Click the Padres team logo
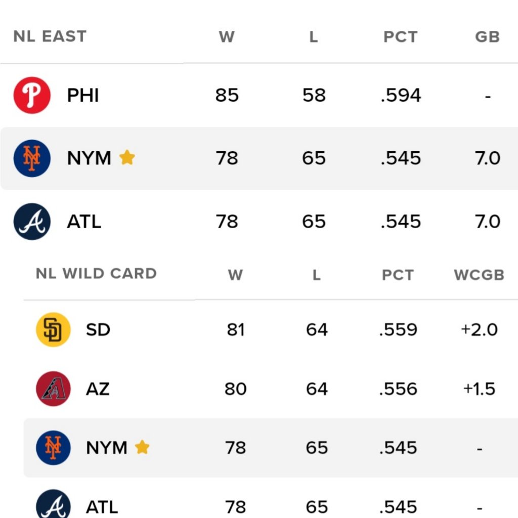The height and width of the screenshot is (518, 518). click(53, 330)
